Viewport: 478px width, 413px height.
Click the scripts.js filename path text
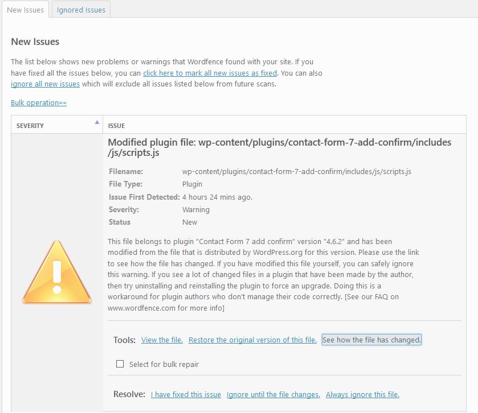click(295, 172)
